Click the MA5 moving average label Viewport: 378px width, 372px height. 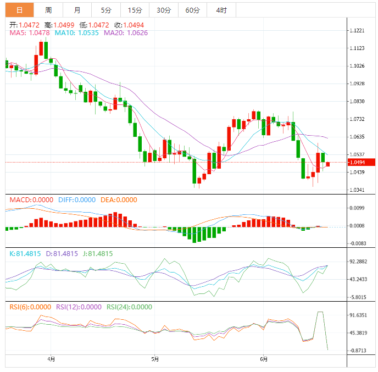(x=29, y=33)
